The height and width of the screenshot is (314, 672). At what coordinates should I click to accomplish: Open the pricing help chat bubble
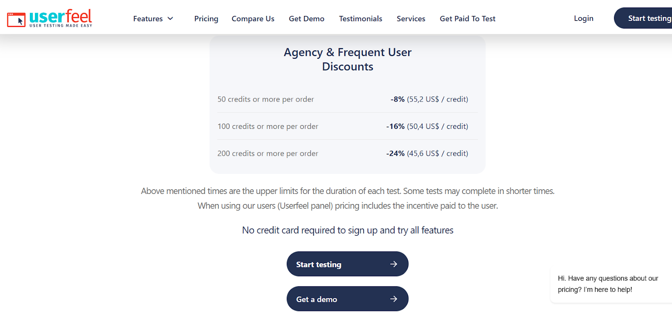coord(608,284)
